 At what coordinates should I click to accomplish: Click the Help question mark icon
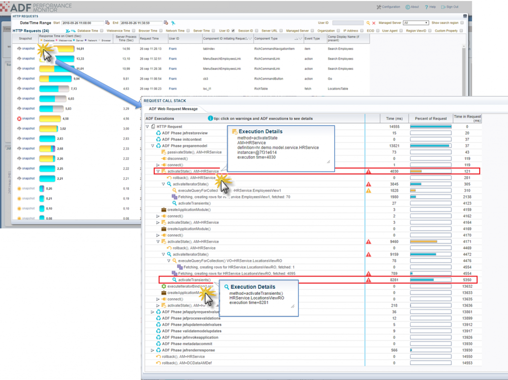click(426, 7)
